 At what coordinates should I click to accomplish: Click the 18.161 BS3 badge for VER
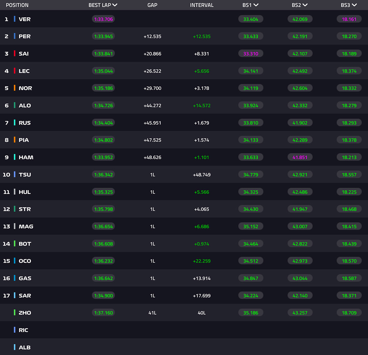click(x=349, y=19)
